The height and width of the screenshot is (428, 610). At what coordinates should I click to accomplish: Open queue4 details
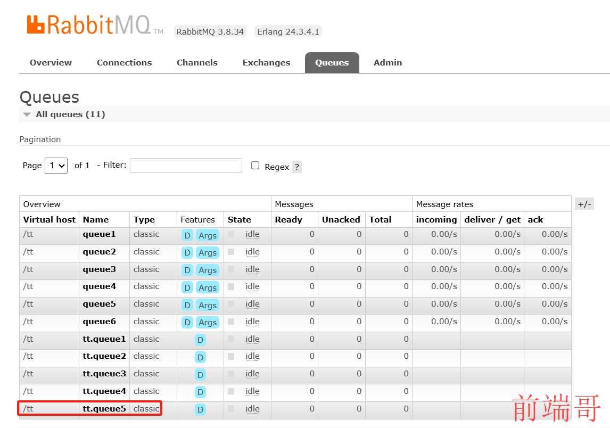point(99,286)
